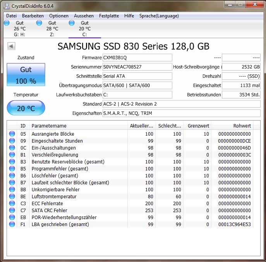Select the Z: disk status orb
The image size is (266, 262).
point(39,23)
